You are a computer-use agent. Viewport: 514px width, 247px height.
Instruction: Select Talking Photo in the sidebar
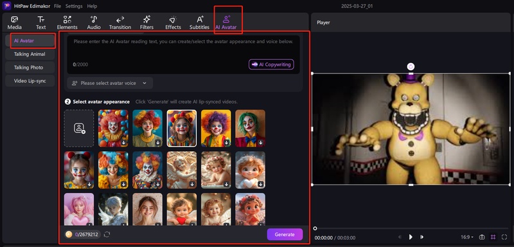click(30, 68)
